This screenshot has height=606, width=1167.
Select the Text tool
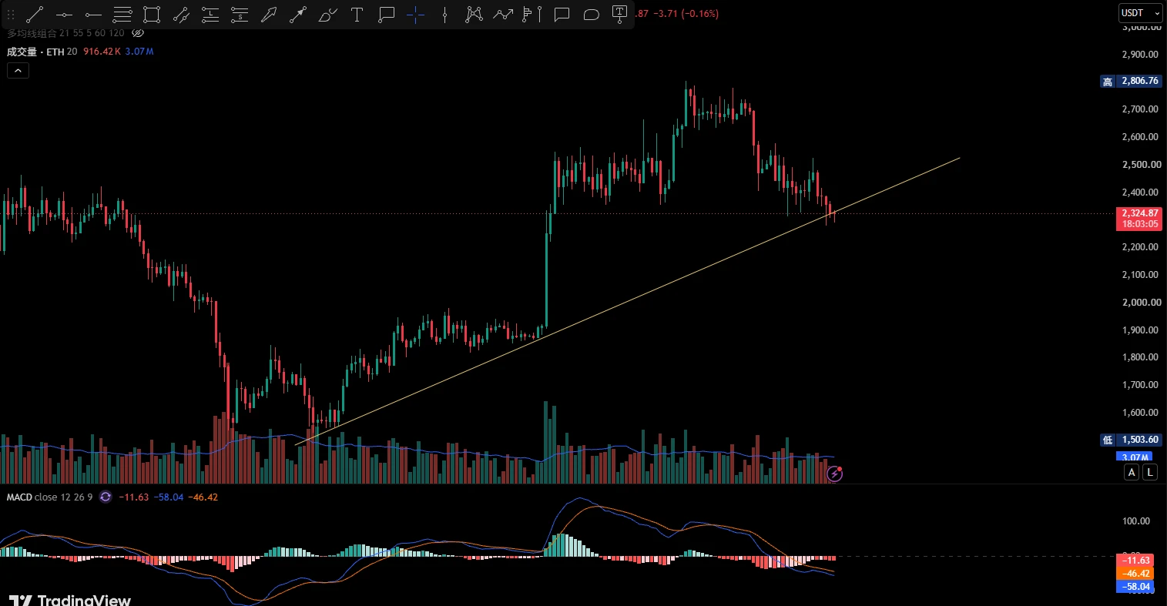pyautogui.click(x=357, y=14)
